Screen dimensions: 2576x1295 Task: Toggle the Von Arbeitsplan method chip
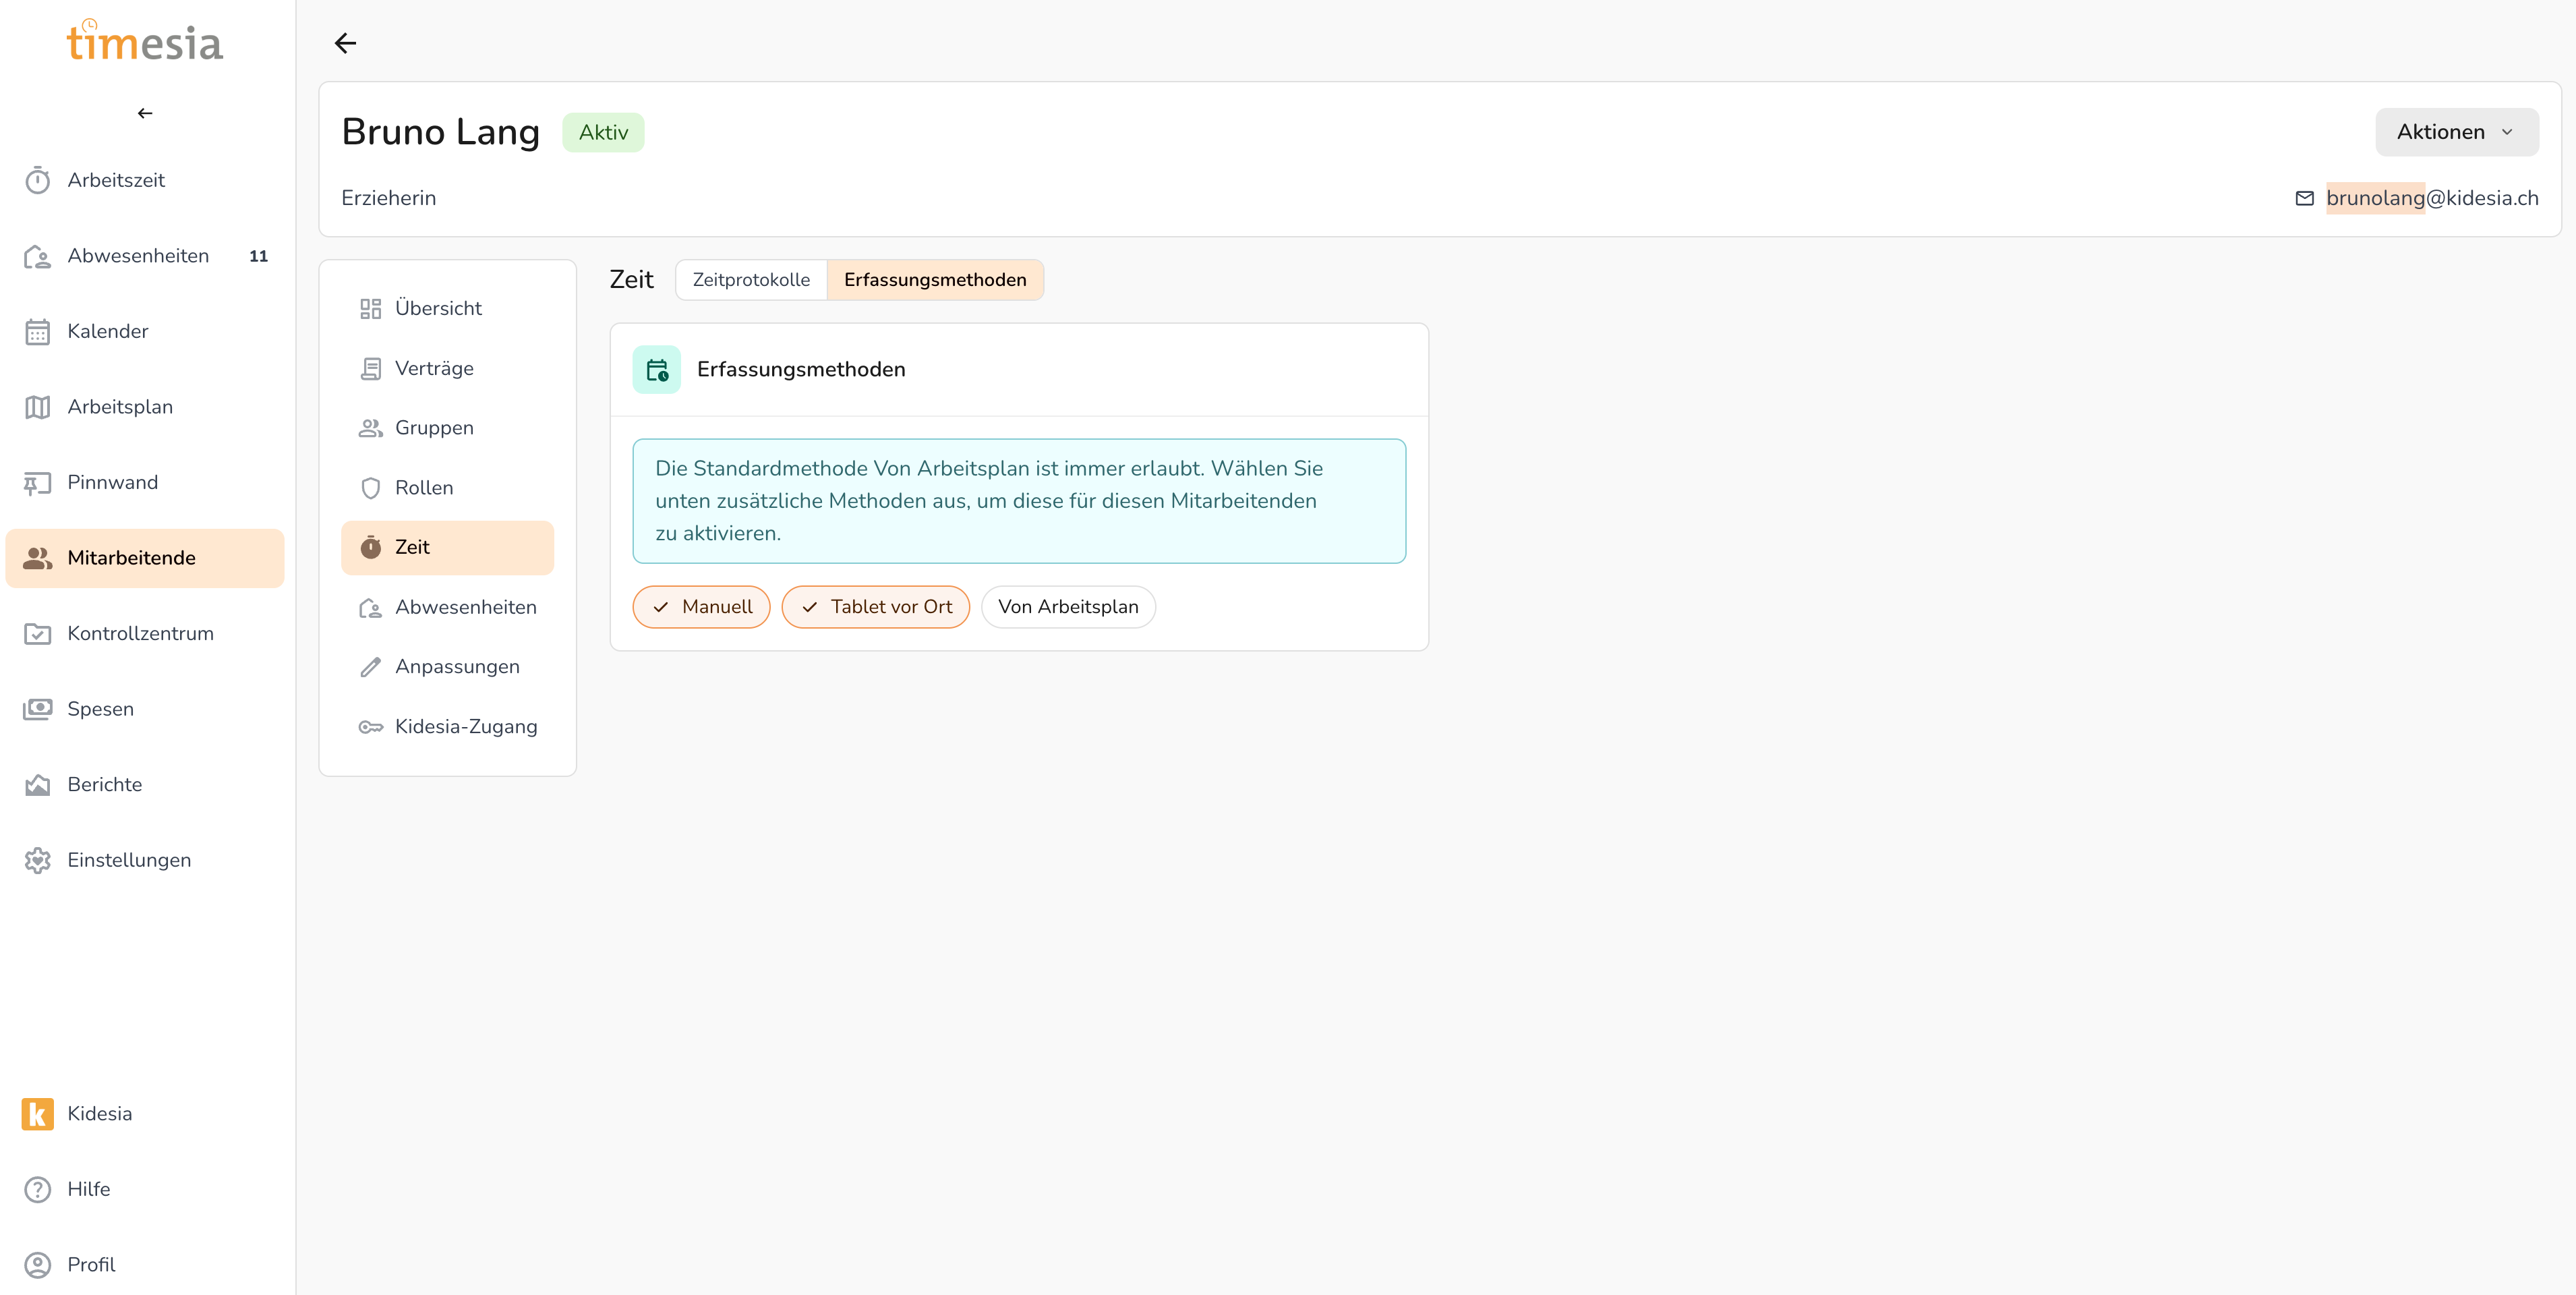1067,607
